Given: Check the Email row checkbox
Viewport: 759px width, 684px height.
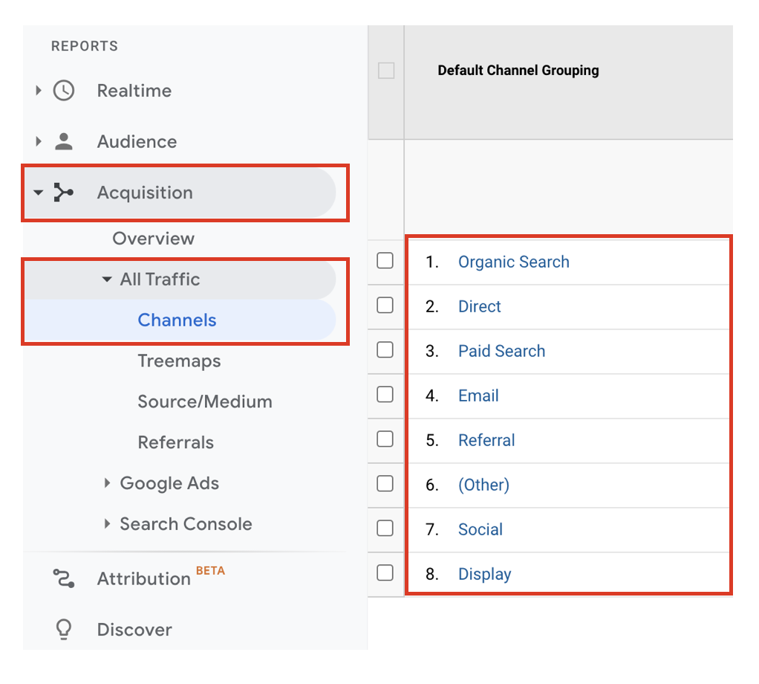Looking at the screenshot, I should 385,394.
